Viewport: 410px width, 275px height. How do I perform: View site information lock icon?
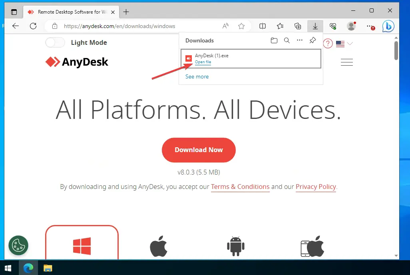click(55, 26)
